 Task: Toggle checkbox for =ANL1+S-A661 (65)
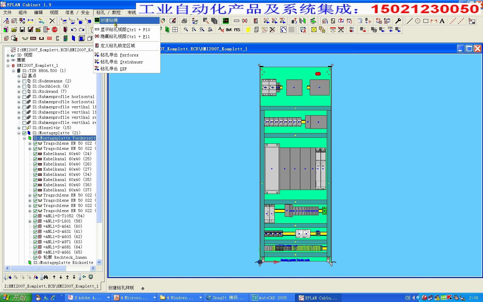(35, 252)
